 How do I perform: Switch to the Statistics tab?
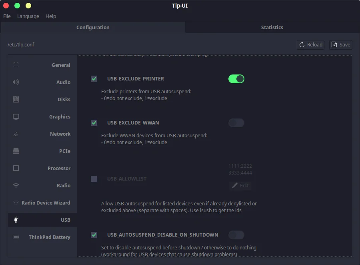point(272,27)
